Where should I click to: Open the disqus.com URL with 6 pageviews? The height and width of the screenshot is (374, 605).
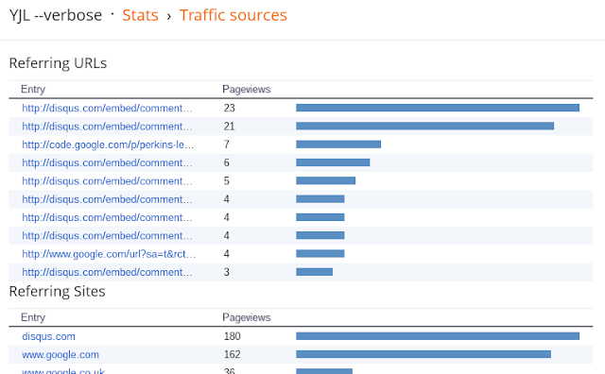click(107, 162)
